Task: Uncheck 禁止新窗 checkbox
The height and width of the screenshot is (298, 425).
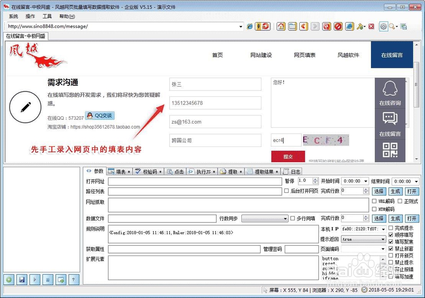Action: (x=391, y=248)
